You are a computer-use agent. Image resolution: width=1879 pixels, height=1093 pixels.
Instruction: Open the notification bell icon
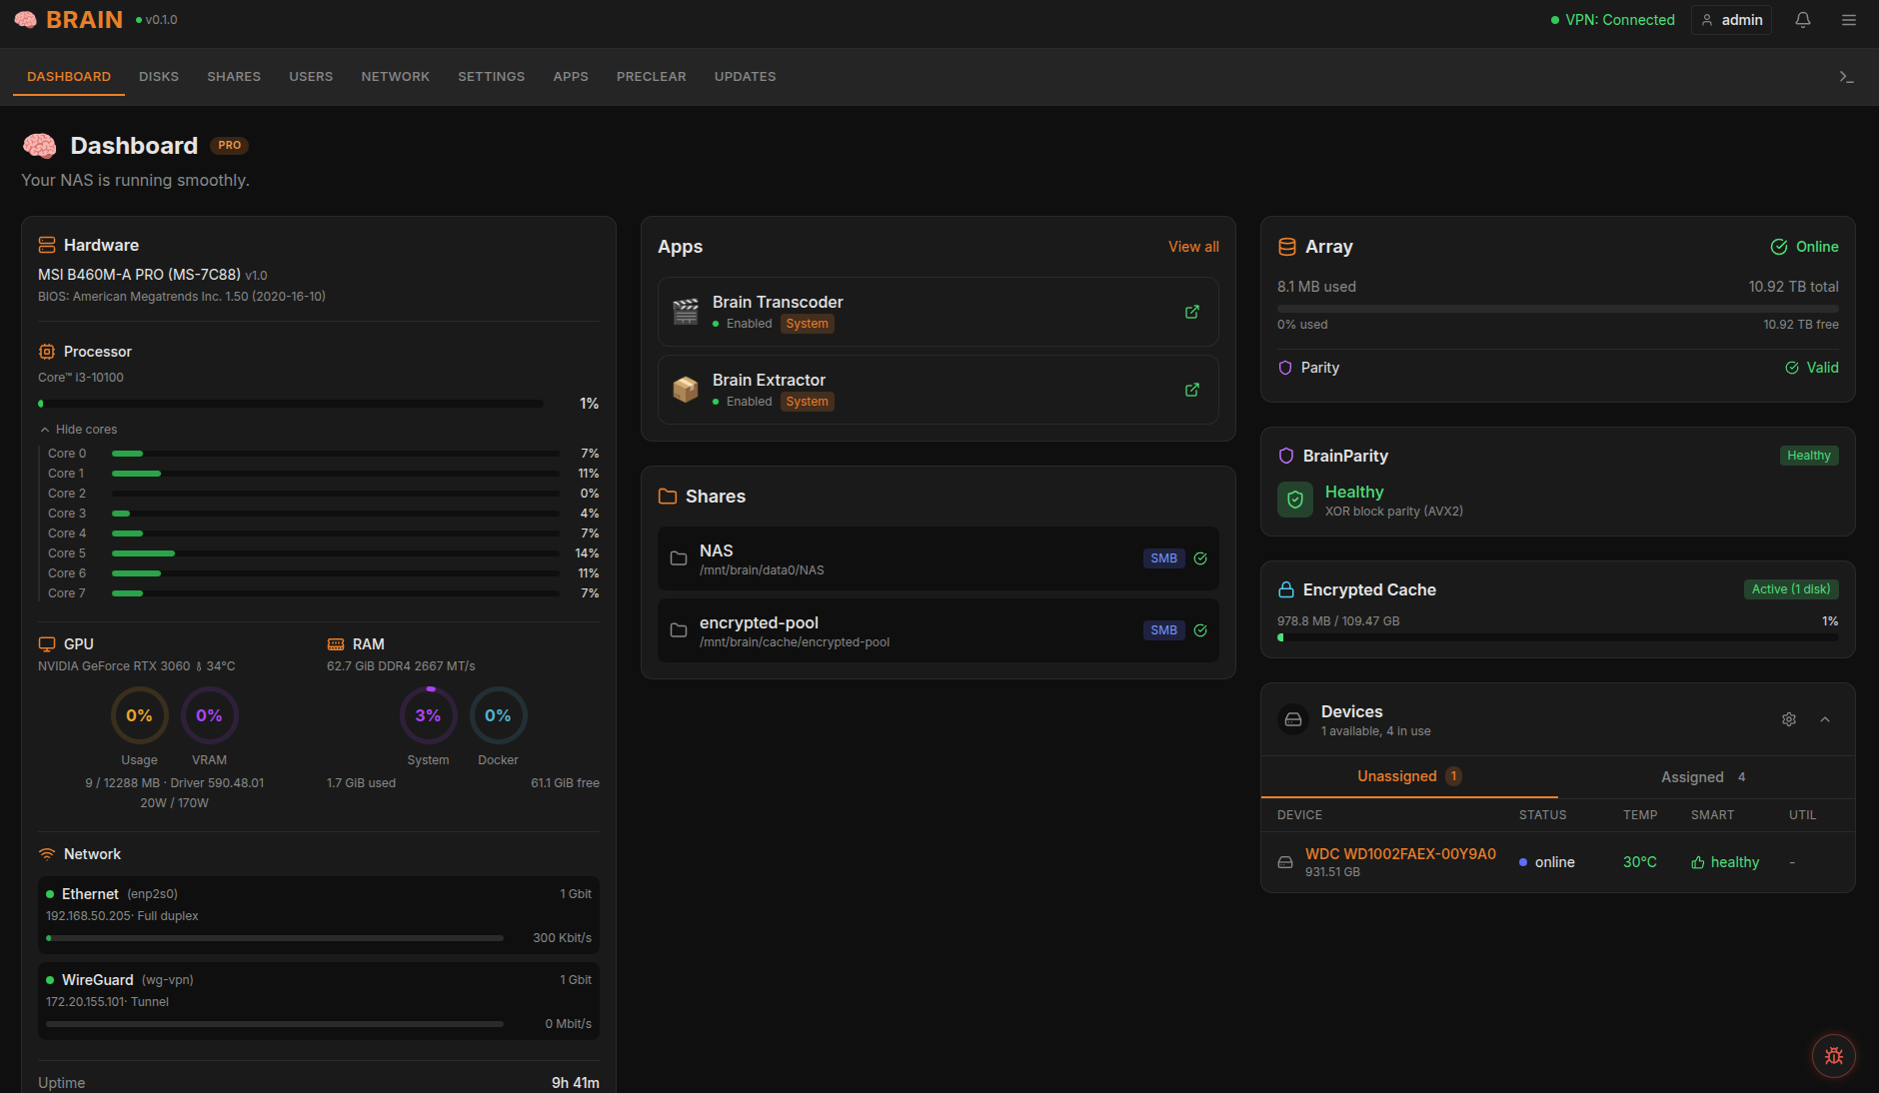coord(1802,19)
